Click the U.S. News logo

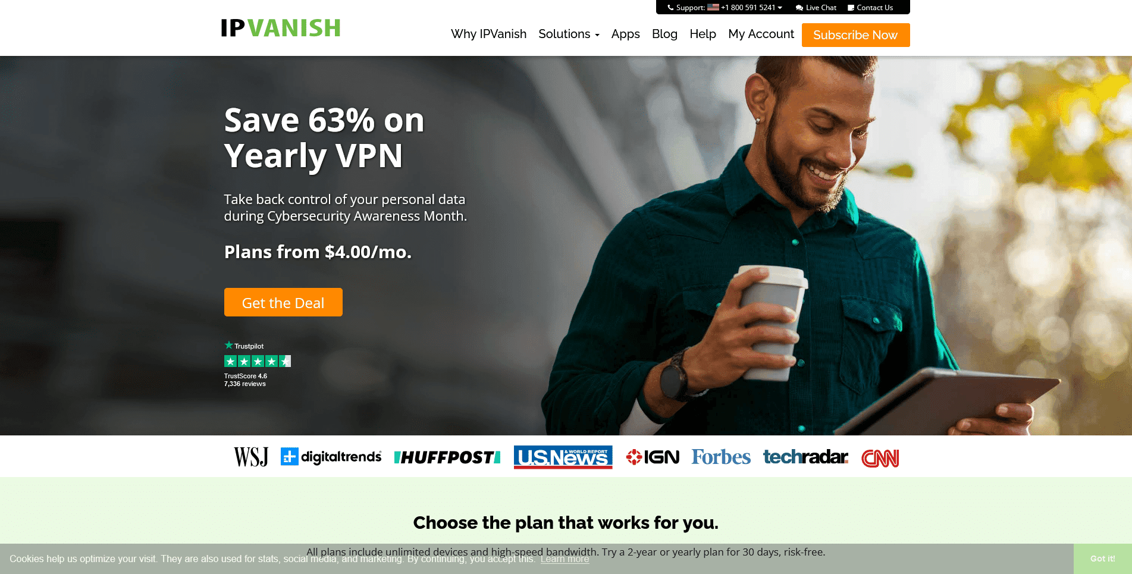[563, 457]
